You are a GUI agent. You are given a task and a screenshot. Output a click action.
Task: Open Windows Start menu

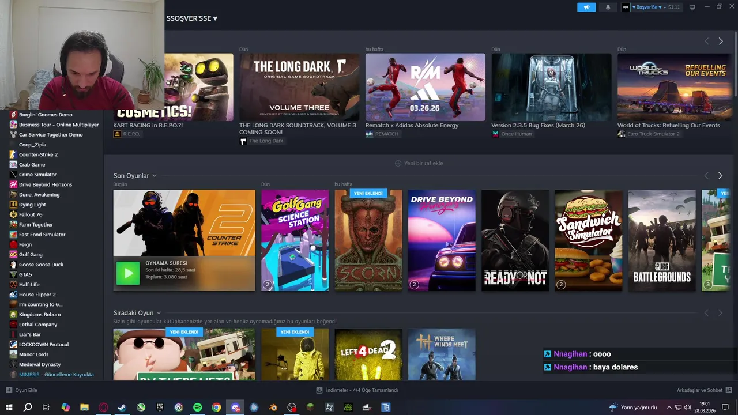tap(9, 407)
